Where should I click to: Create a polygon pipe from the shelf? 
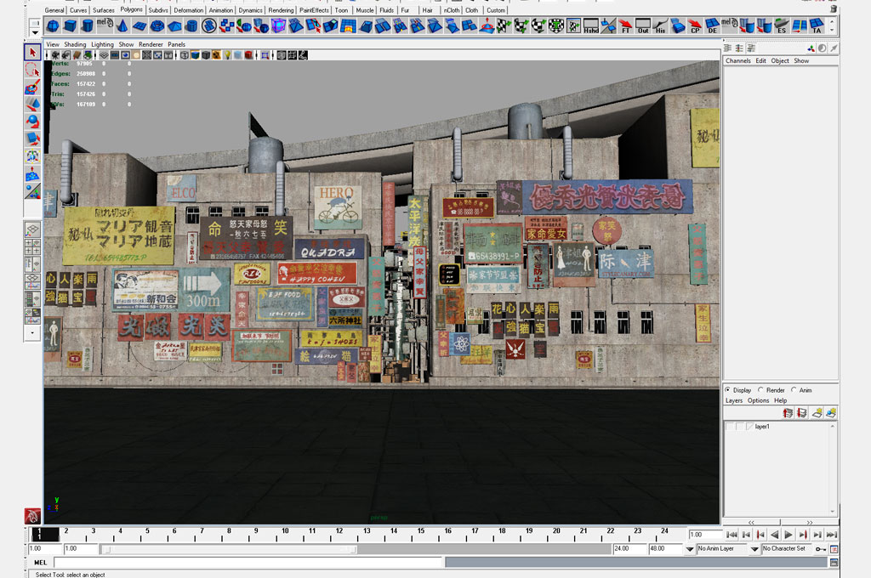(x=191, y=25)
